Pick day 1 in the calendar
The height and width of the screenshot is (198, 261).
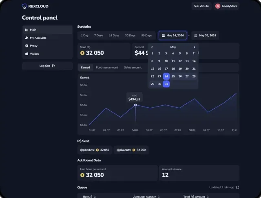152,53
